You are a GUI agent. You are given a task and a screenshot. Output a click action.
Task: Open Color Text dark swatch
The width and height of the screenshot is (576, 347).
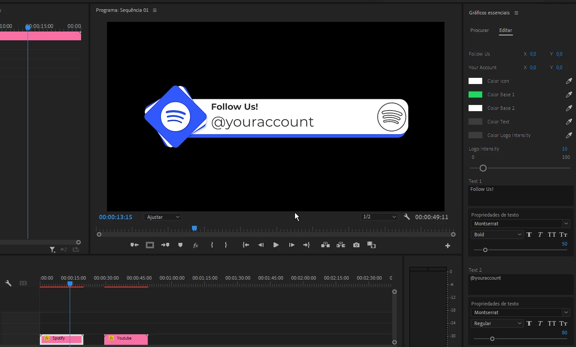[475, 122]
